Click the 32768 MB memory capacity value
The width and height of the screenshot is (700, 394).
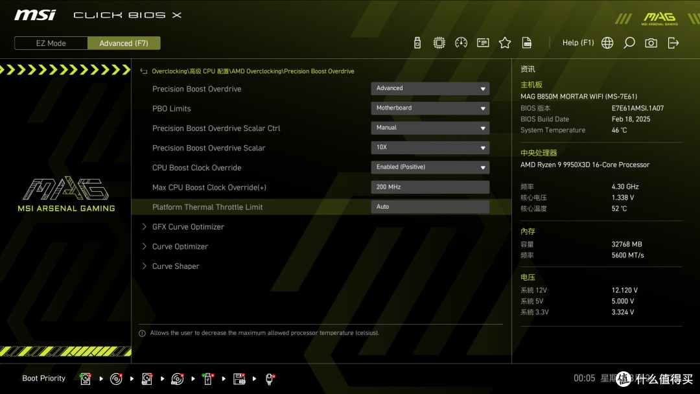coord(627,244)
